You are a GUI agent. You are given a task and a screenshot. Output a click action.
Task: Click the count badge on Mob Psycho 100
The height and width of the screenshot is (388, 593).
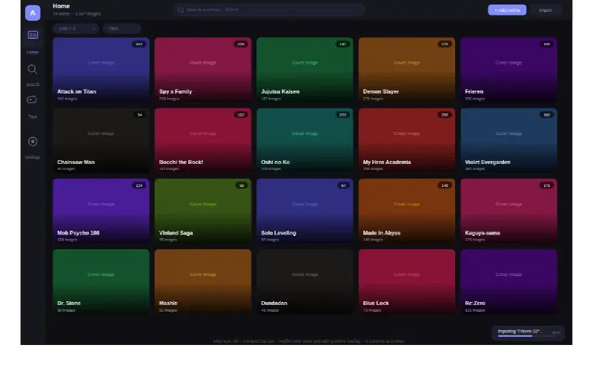click(x=139, y=185)
